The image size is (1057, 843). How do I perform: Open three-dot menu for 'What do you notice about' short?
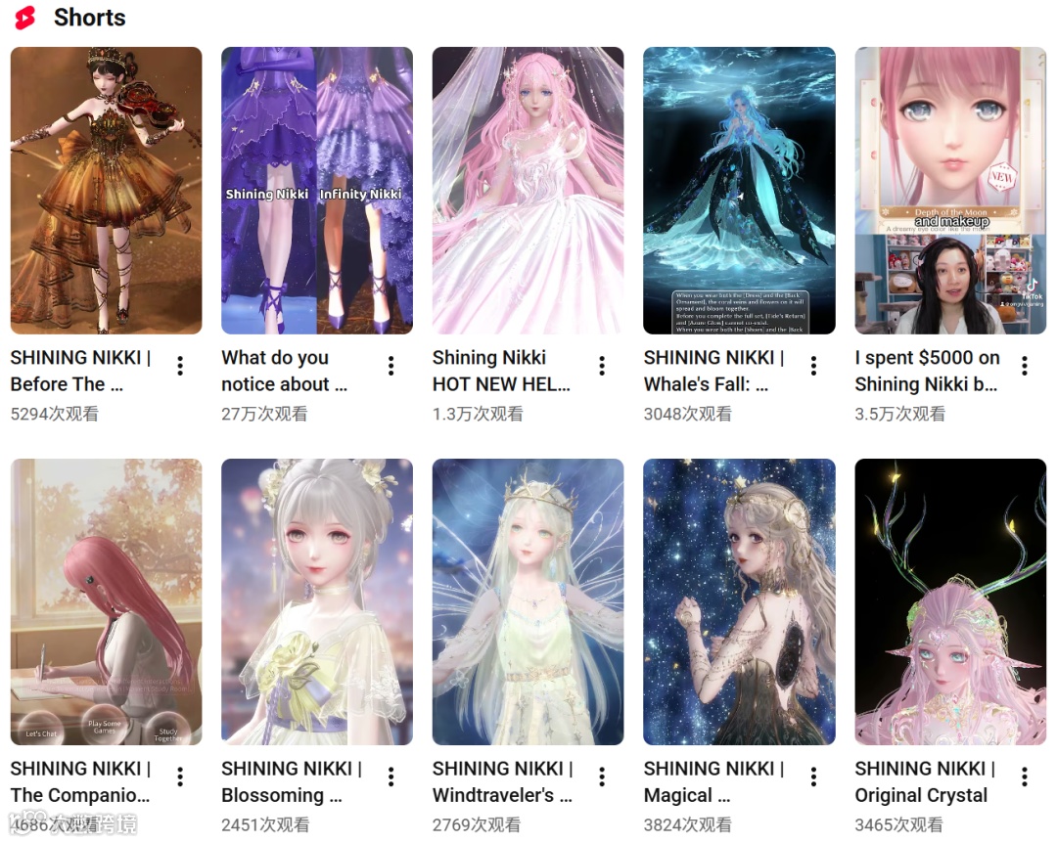(391, 366)
